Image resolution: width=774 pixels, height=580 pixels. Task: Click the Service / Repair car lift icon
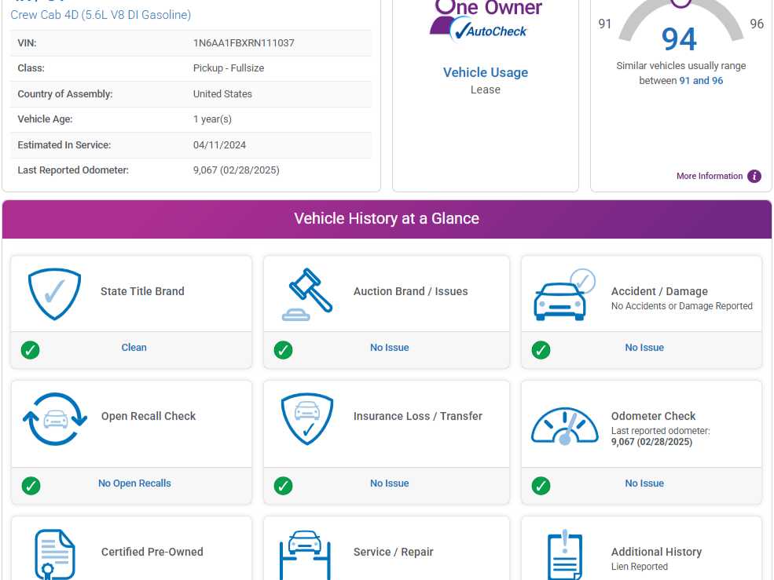[x=305, y=554]
